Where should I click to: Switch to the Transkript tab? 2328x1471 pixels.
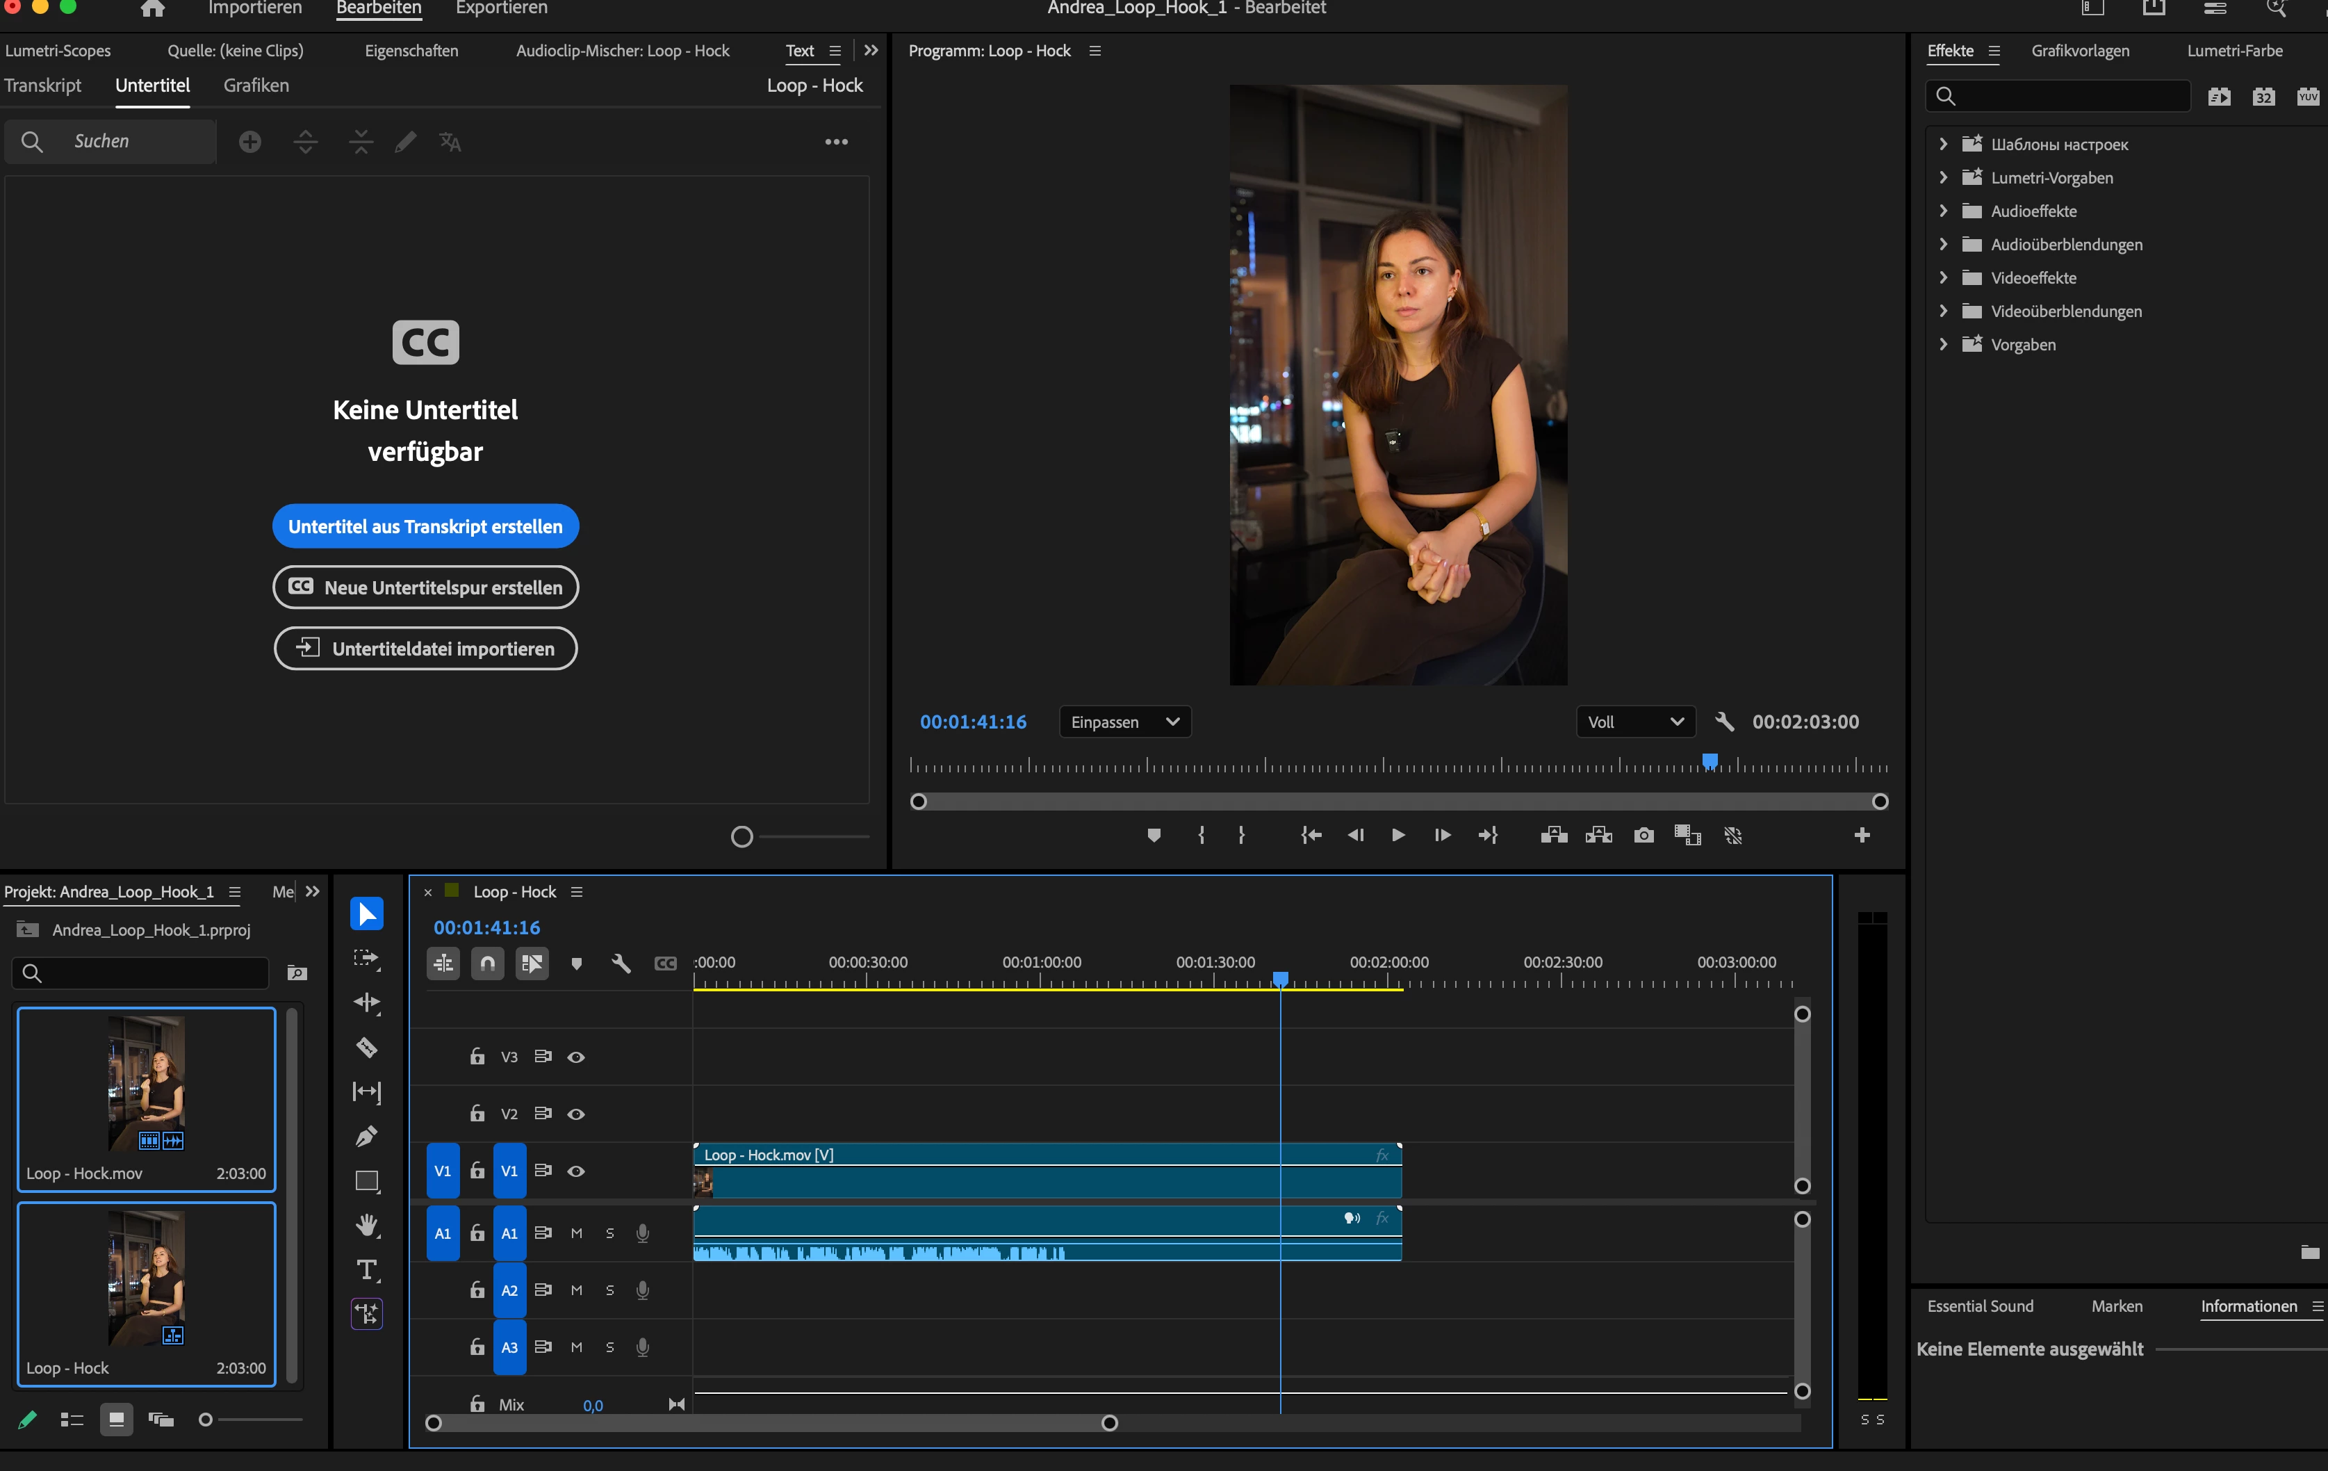tap(44, 85)
